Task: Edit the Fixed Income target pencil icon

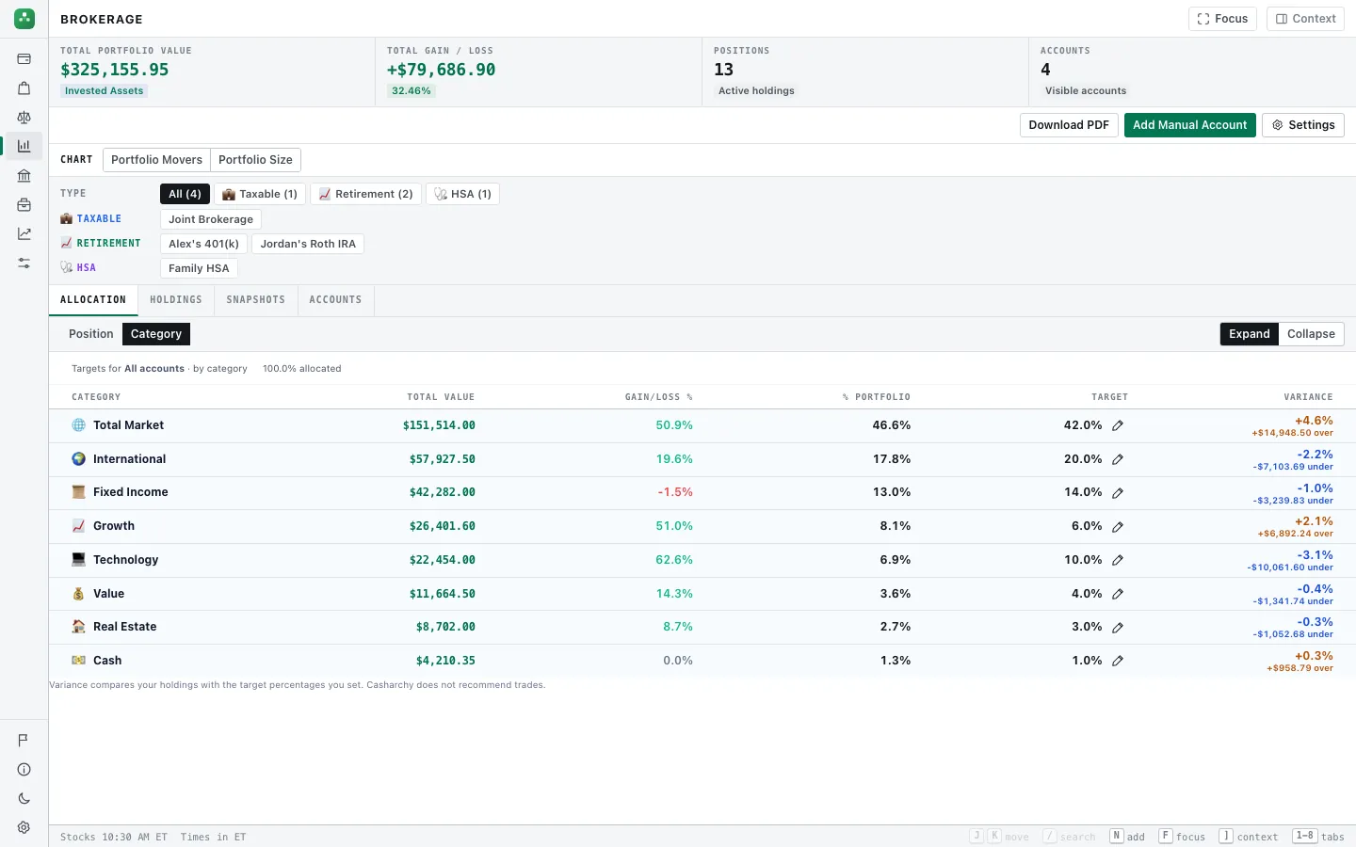Action: click(x=1118, y=493)
